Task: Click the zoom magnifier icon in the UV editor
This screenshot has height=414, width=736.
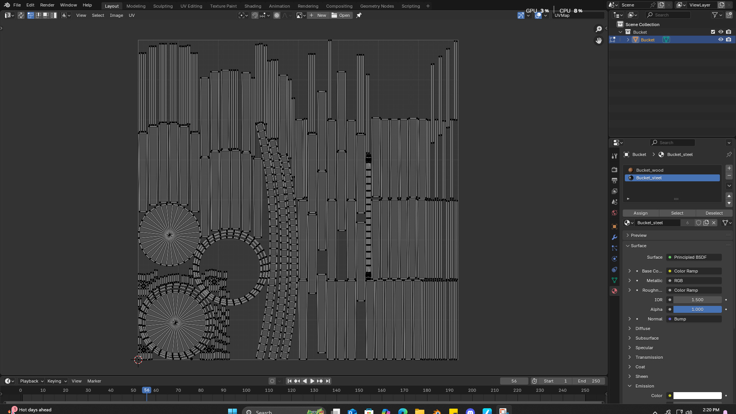Action: click(x=599, y=29)
